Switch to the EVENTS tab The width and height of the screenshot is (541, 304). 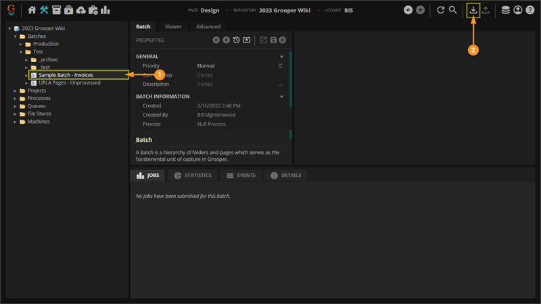pyautogui.click(x=241, y=176)
